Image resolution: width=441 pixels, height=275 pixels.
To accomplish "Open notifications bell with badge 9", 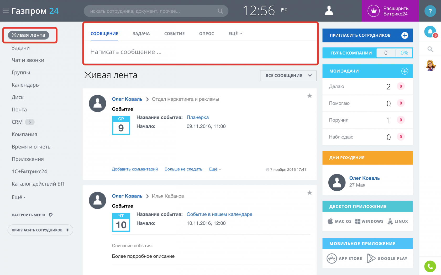I will [430, 32].
